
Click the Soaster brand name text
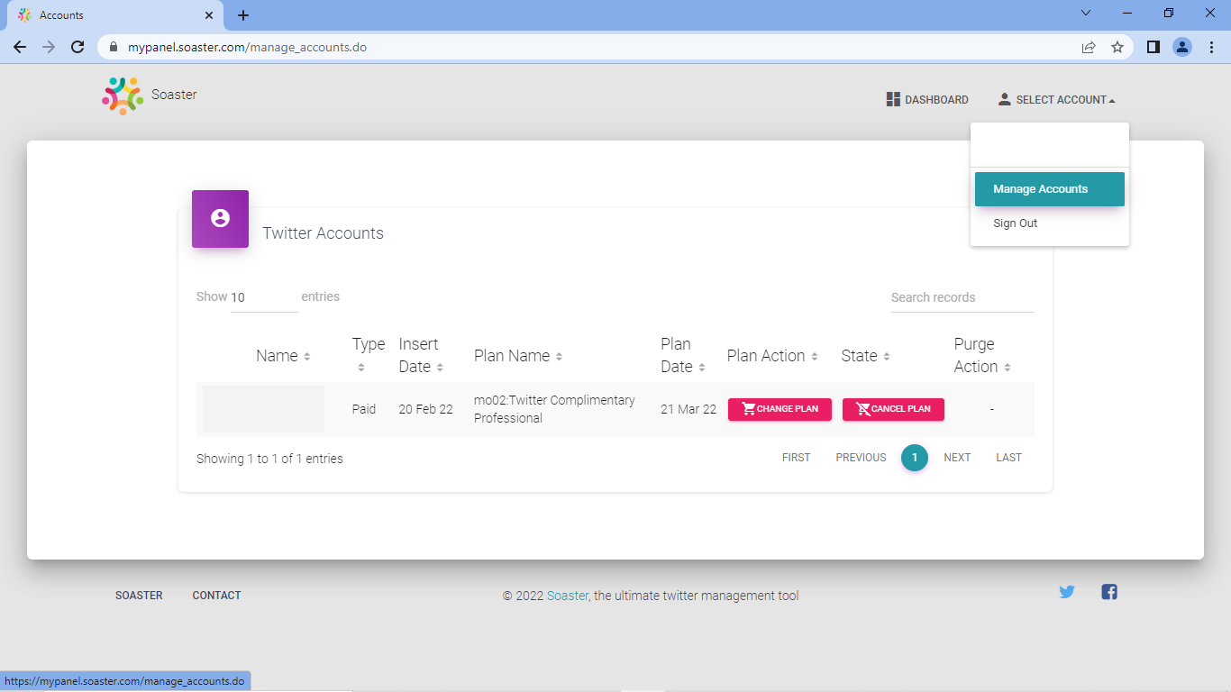tap(174, 95)
